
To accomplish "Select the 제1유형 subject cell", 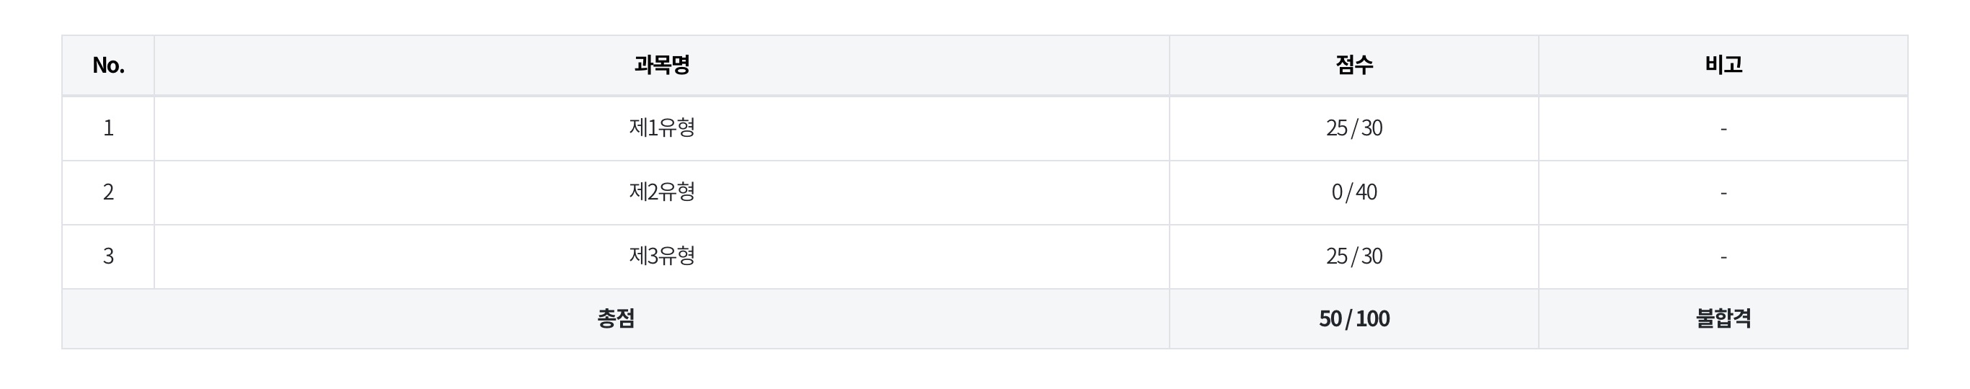I will (x=661, y=128).
